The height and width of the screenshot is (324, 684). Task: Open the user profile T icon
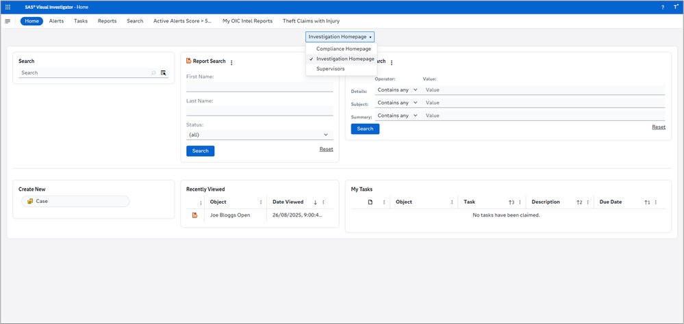tap(676, 8)
